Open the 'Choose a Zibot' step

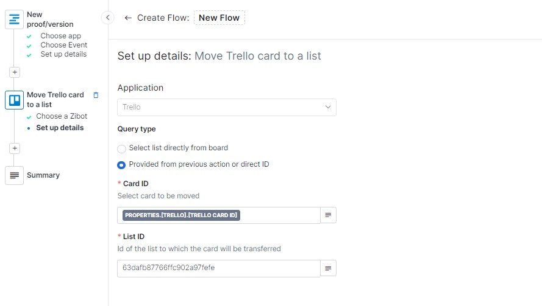[x=62, y=116]
